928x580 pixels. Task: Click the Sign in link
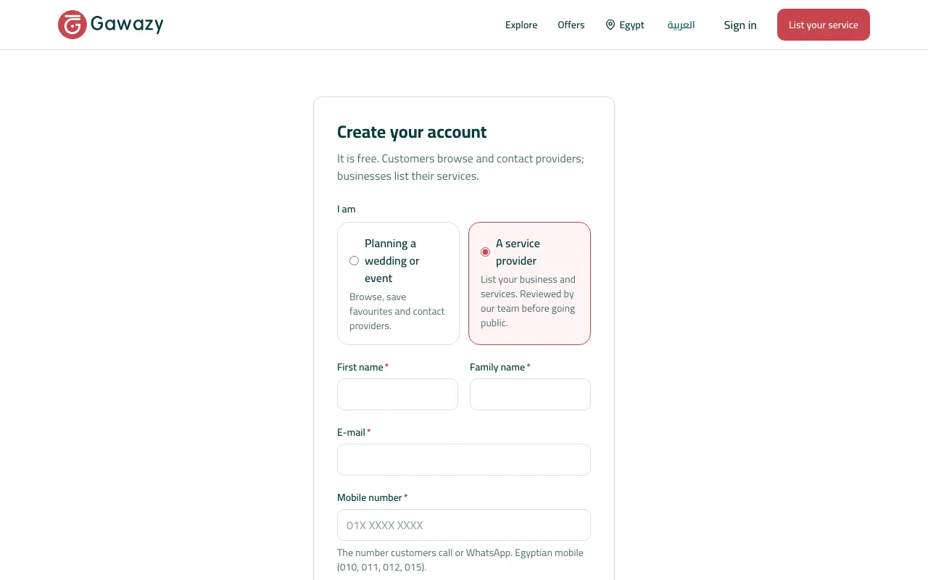(740, 25)
